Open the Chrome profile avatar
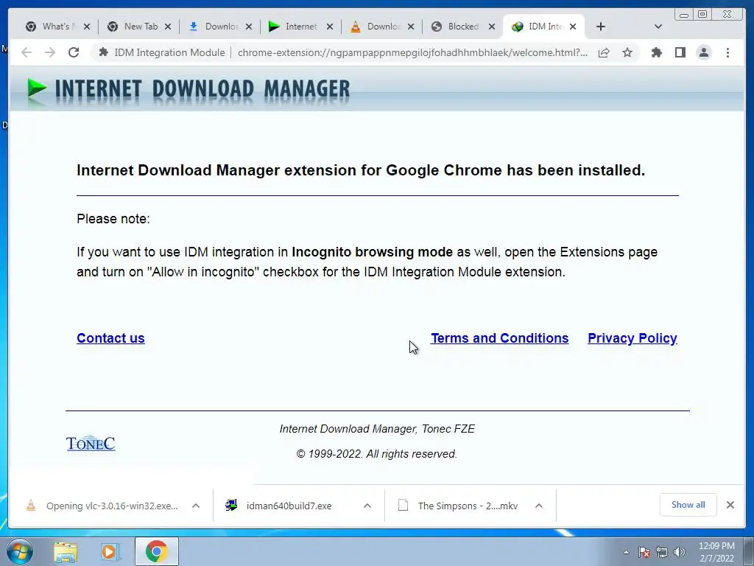754x566 pixels. click(703, 52)
